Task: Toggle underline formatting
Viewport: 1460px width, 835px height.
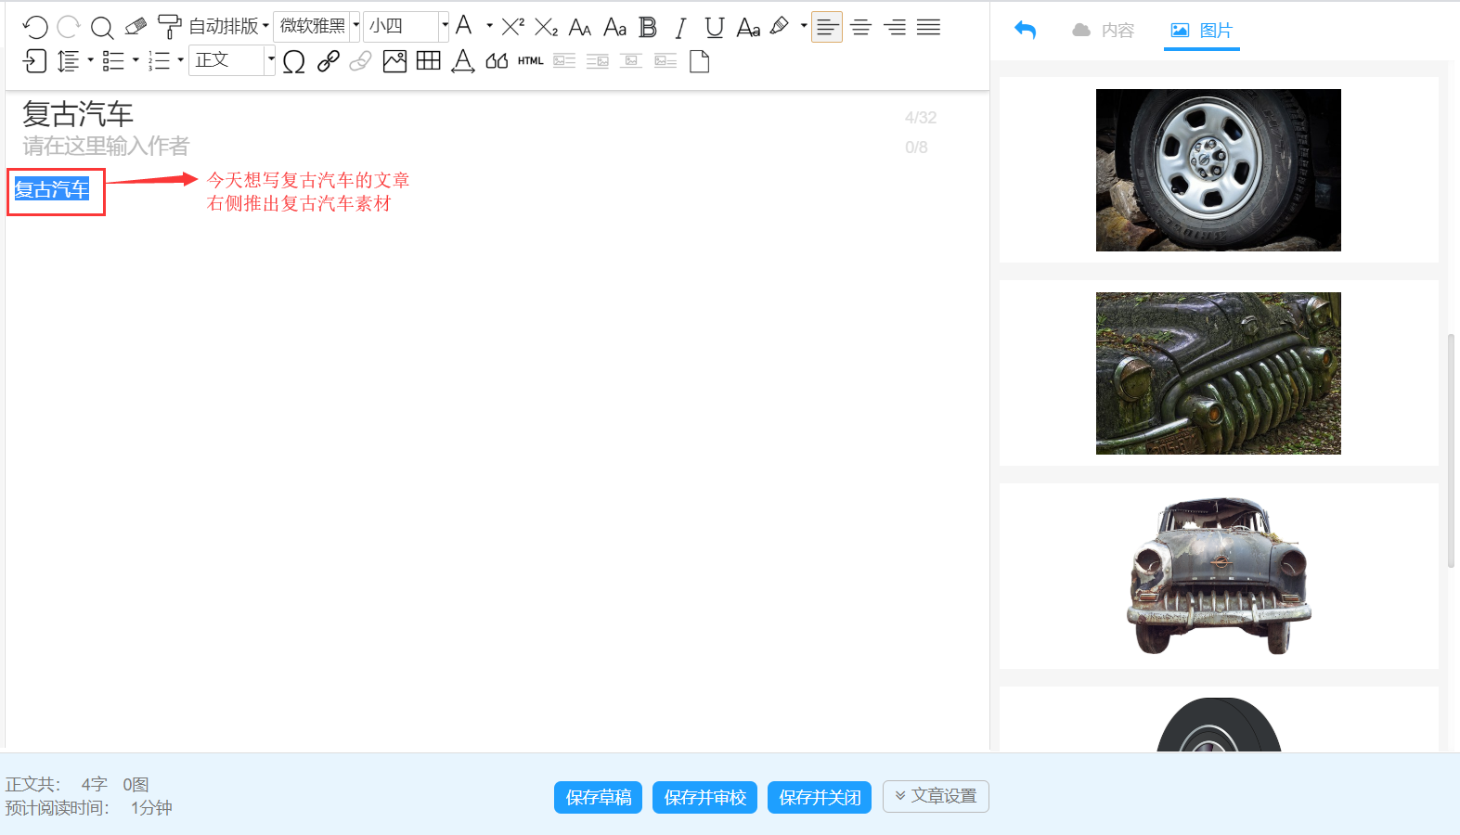Action: (x=714, y=27)
